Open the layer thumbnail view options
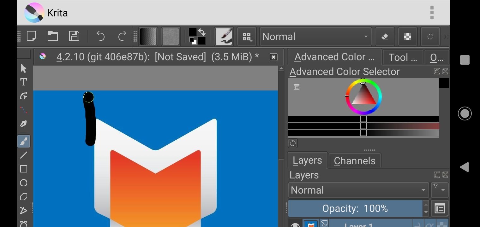The image size is (480, 227). [440, 208]
